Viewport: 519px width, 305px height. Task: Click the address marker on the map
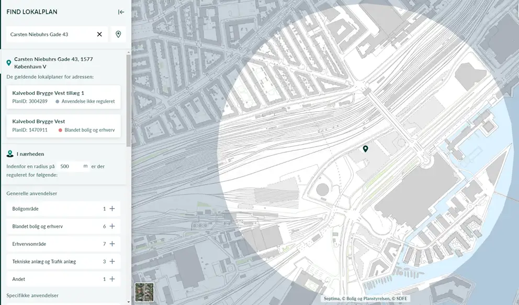point(365,149)
